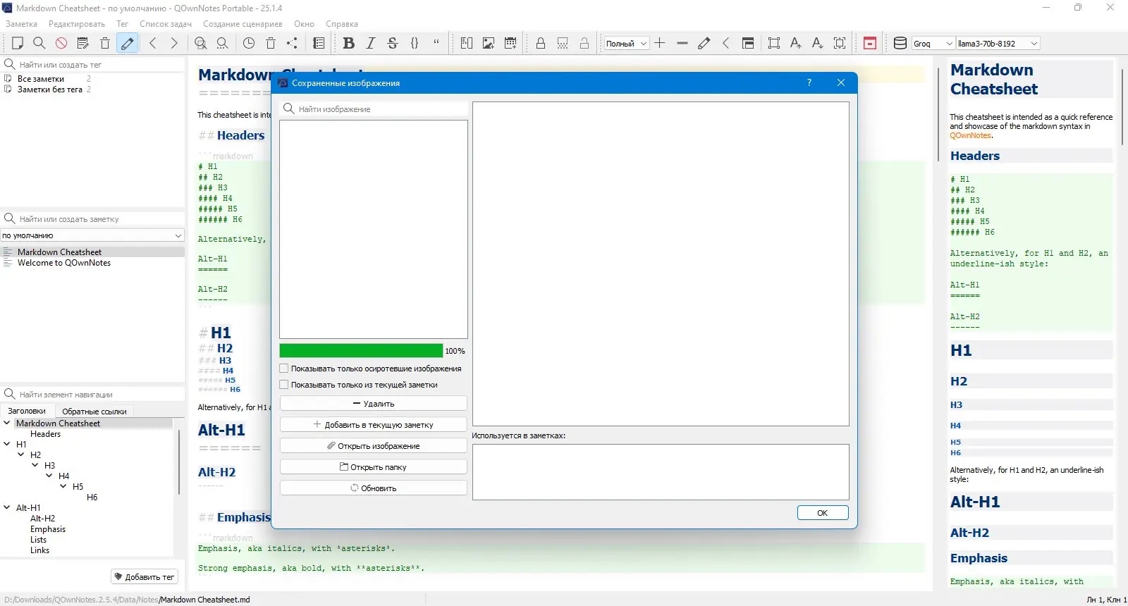The height and width of the screenshot is (606, 1128).
Task: Focus the Найти элемент навигации field
Action: [x=92, y=395]
